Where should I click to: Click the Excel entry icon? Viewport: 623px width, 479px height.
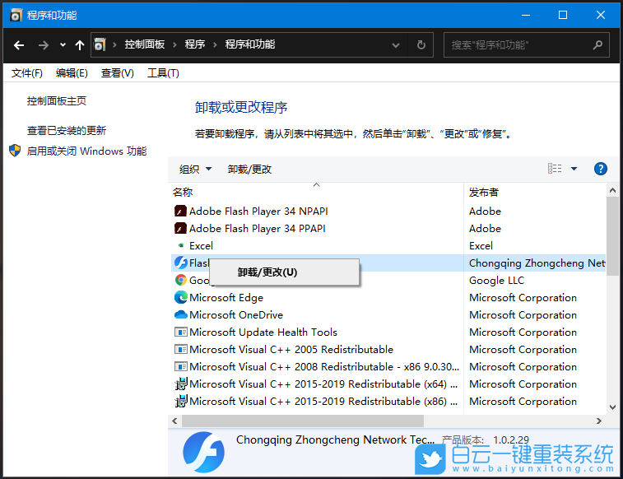coord(181,245)
